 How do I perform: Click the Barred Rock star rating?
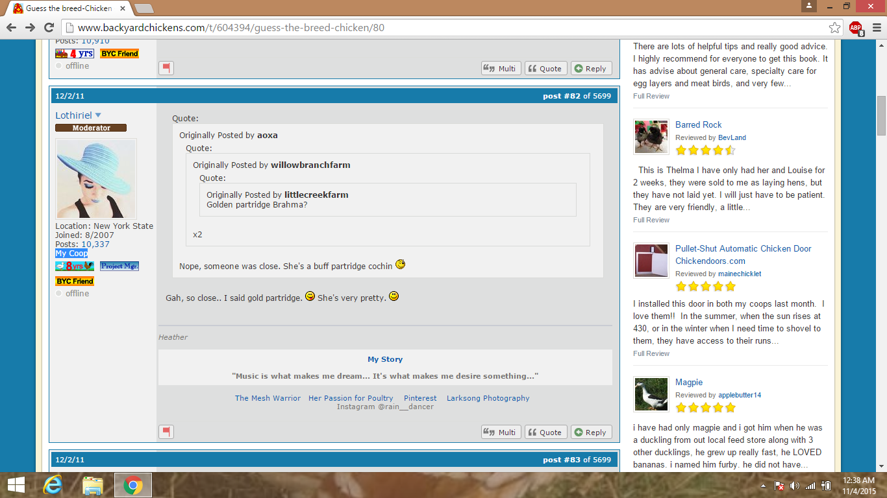tap(705, 150)
